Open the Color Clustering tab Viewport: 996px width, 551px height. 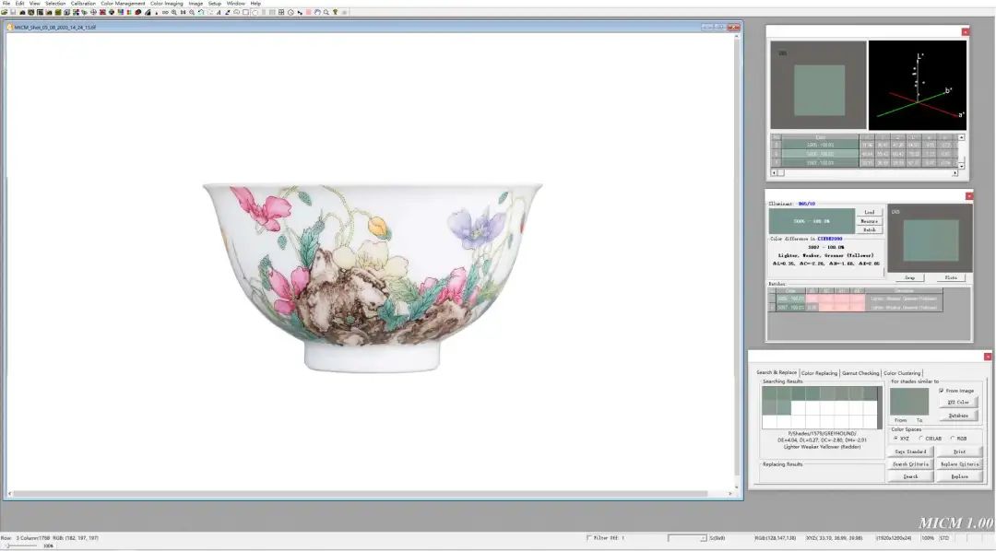click(902, 373)
